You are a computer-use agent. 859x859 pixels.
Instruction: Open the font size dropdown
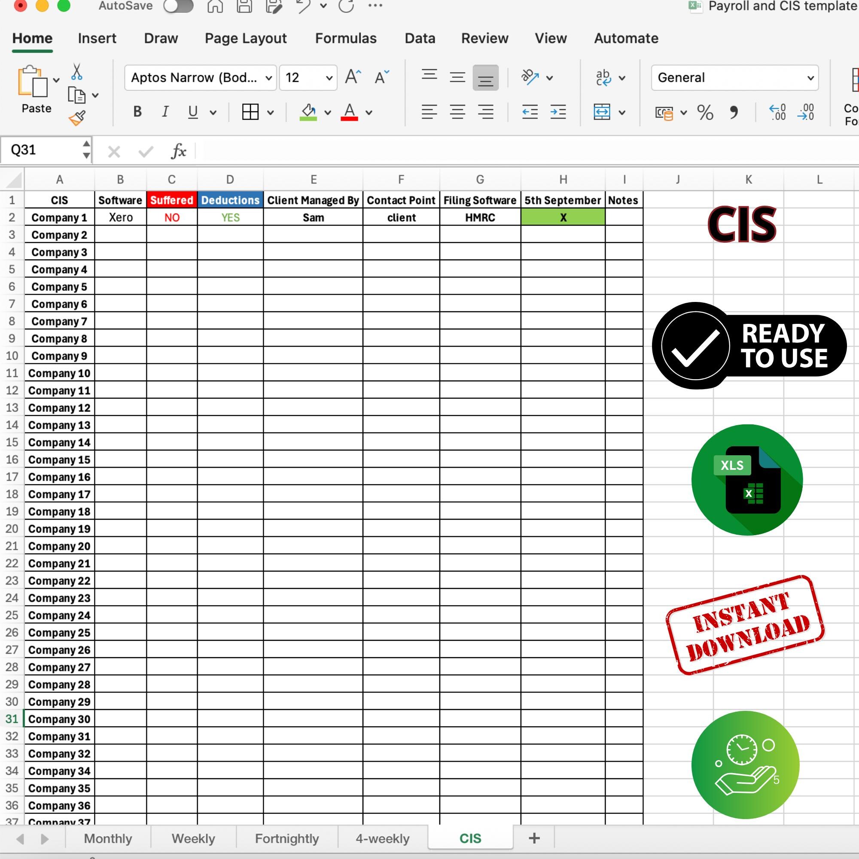[x=308, y=77]
